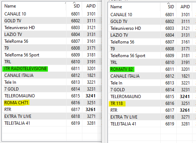Select T9 in the right table
The height and width of the screenshot is (143, 196).
113,49
